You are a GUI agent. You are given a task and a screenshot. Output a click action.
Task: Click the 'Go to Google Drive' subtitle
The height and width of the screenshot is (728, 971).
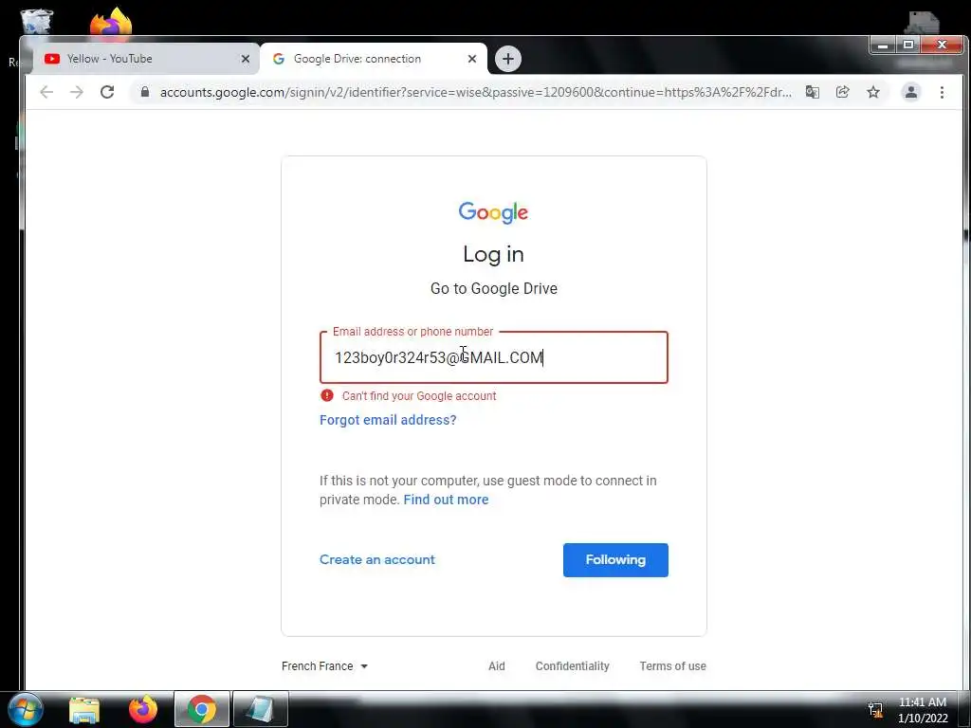click(493, 288)
